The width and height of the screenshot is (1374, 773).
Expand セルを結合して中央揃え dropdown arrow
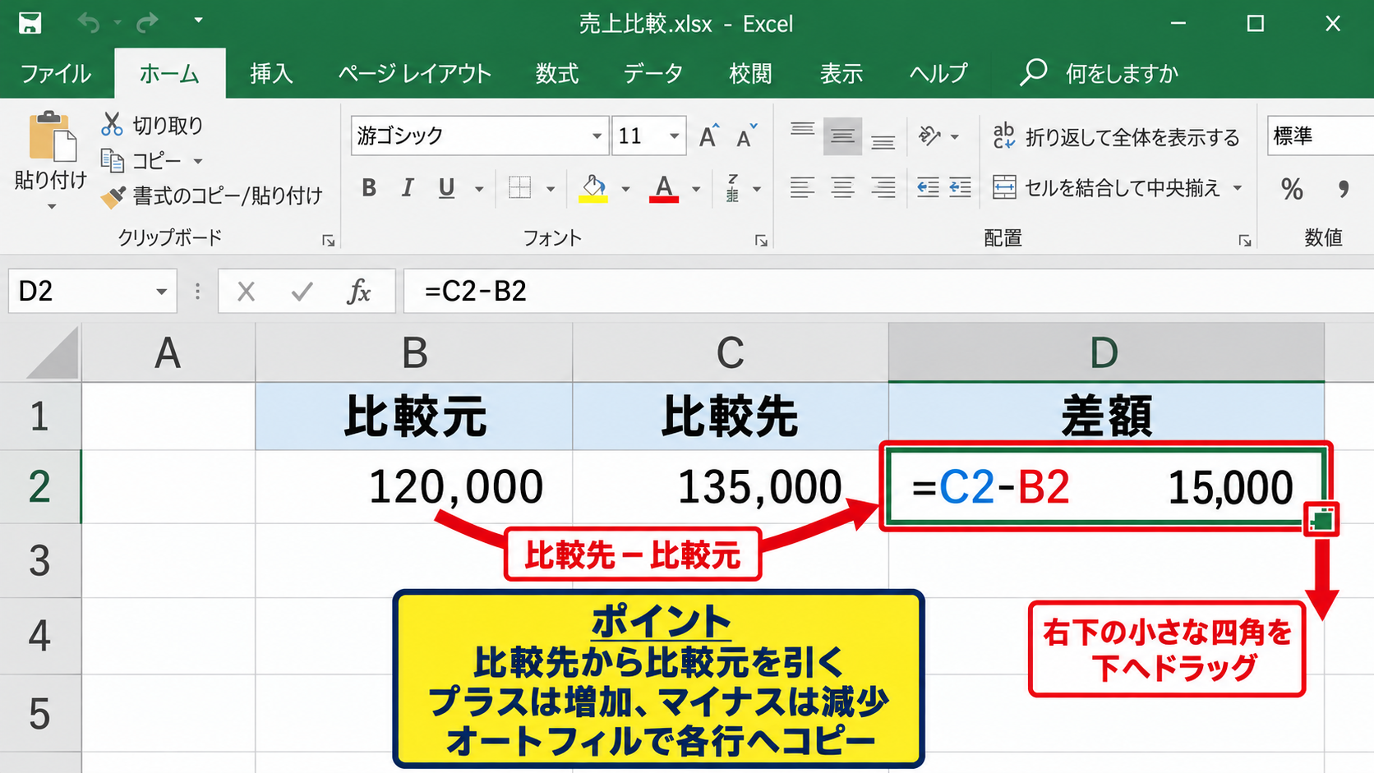click(1237, 188)
